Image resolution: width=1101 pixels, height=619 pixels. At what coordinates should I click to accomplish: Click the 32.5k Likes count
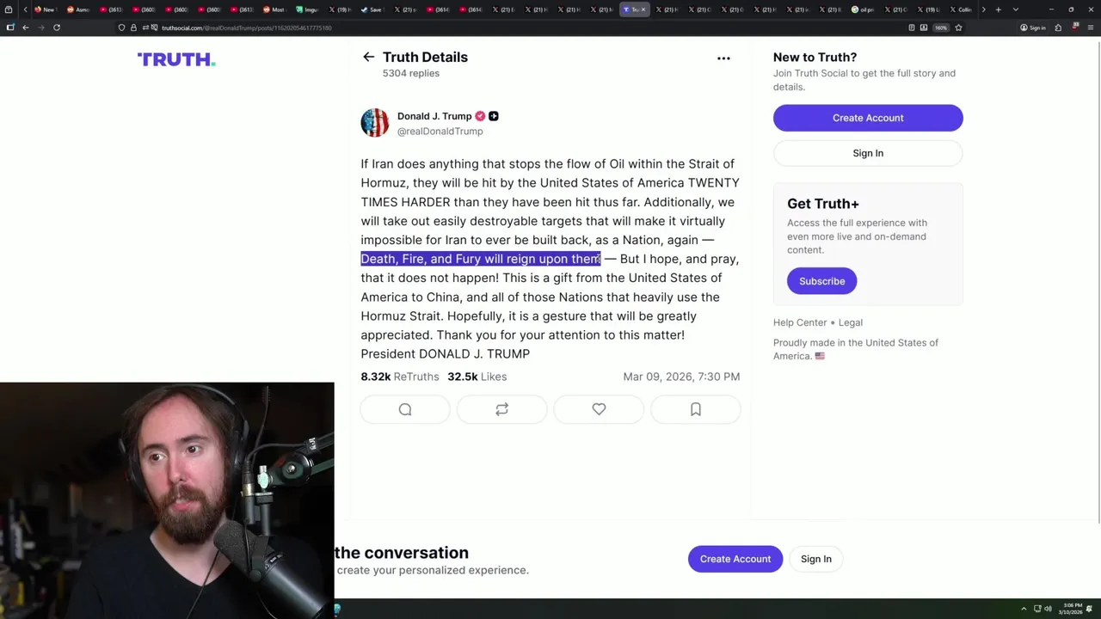[477, 377]
